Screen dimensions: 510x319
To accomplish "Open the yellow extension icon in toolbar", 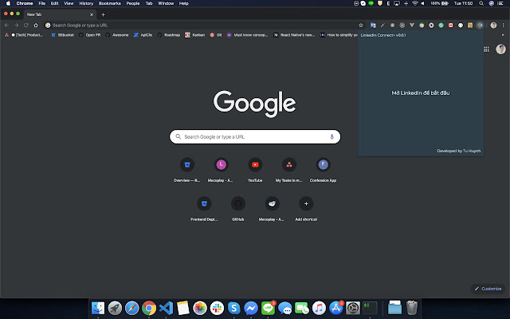I will click(x=470, y=25).
